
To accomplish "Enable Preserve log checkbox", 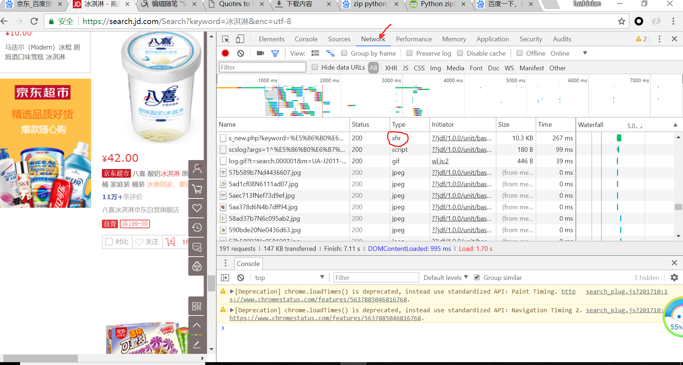I will (409, 53).
